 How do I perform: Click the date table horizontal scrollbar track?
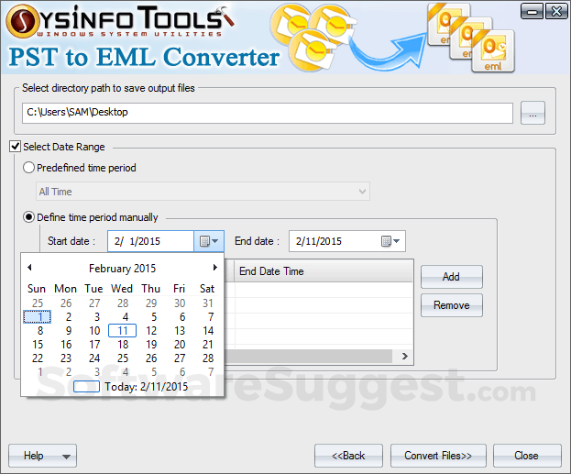pyautogui.click(x=308, y=357)
